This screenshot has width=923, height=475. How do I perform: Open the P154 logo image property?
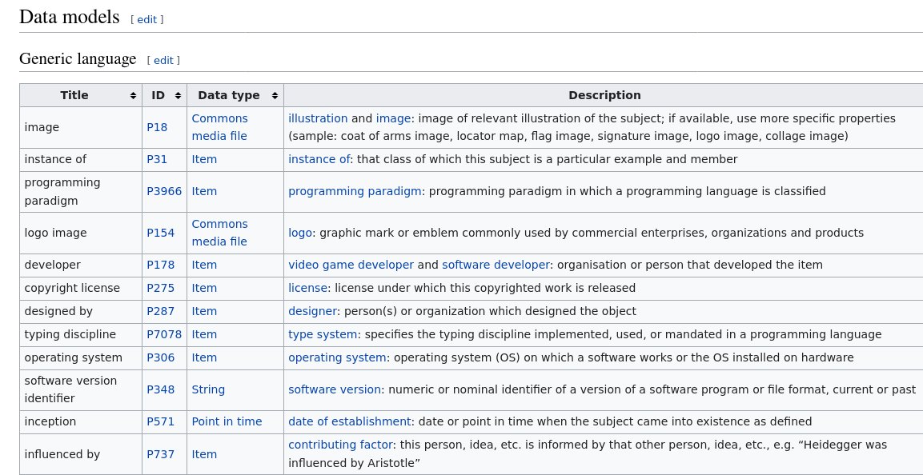coord(160,233)
